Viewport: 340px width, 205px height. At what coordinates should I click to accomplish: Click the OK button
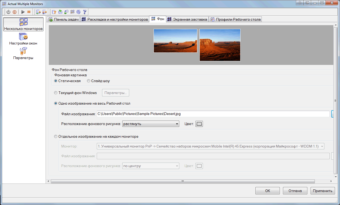(x=268, y=191)
